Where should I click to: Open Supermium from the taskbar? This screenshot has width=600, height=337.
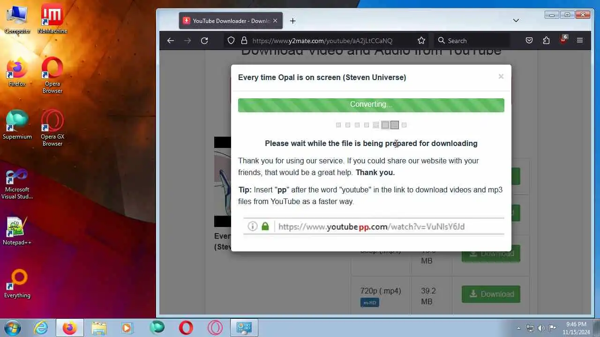coord(157,328)
